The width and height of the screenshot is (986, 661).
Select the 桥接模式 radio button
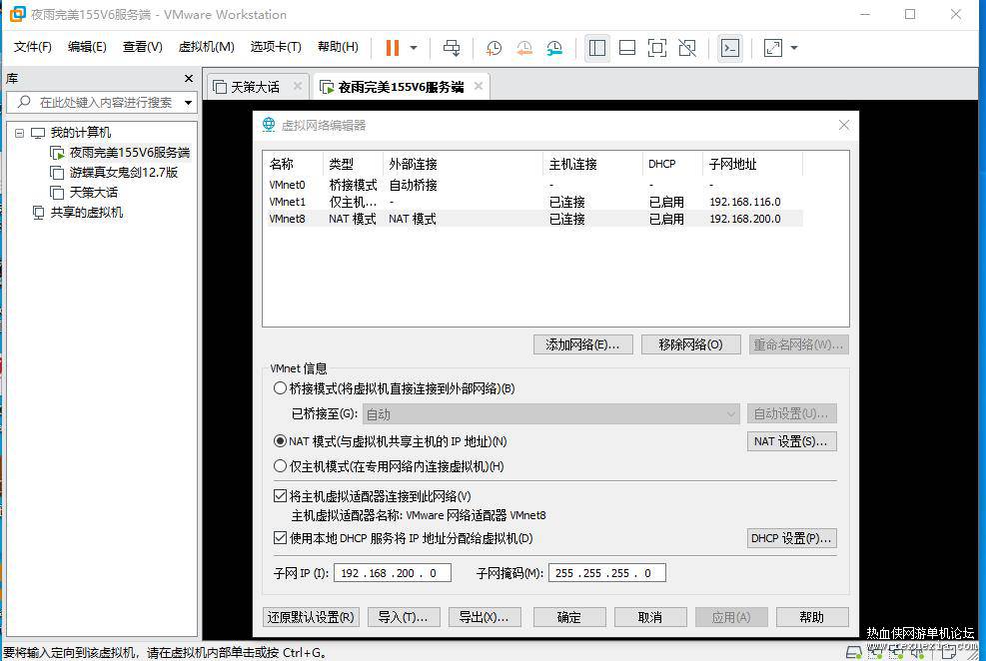click(x=280, y=388)
